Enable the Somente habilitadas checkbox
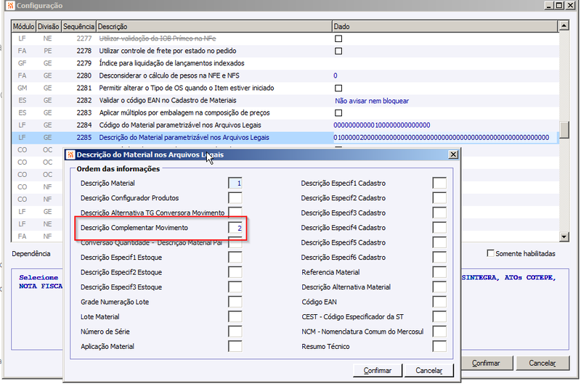The height and width of the screenshot is (386, 581). click(x=490, y=253)
